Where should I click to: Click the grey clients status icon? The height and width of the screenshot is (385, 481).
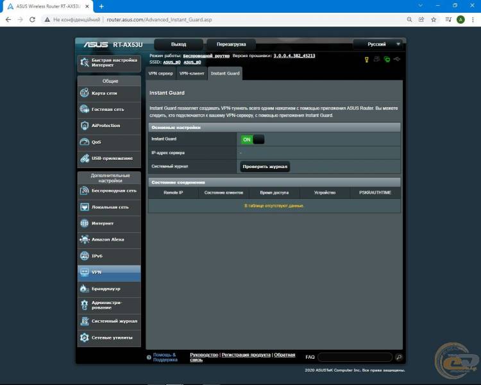point(376,59)
